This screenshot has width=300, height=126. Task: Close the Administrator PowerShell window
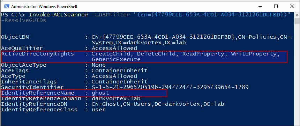(292, 7)
